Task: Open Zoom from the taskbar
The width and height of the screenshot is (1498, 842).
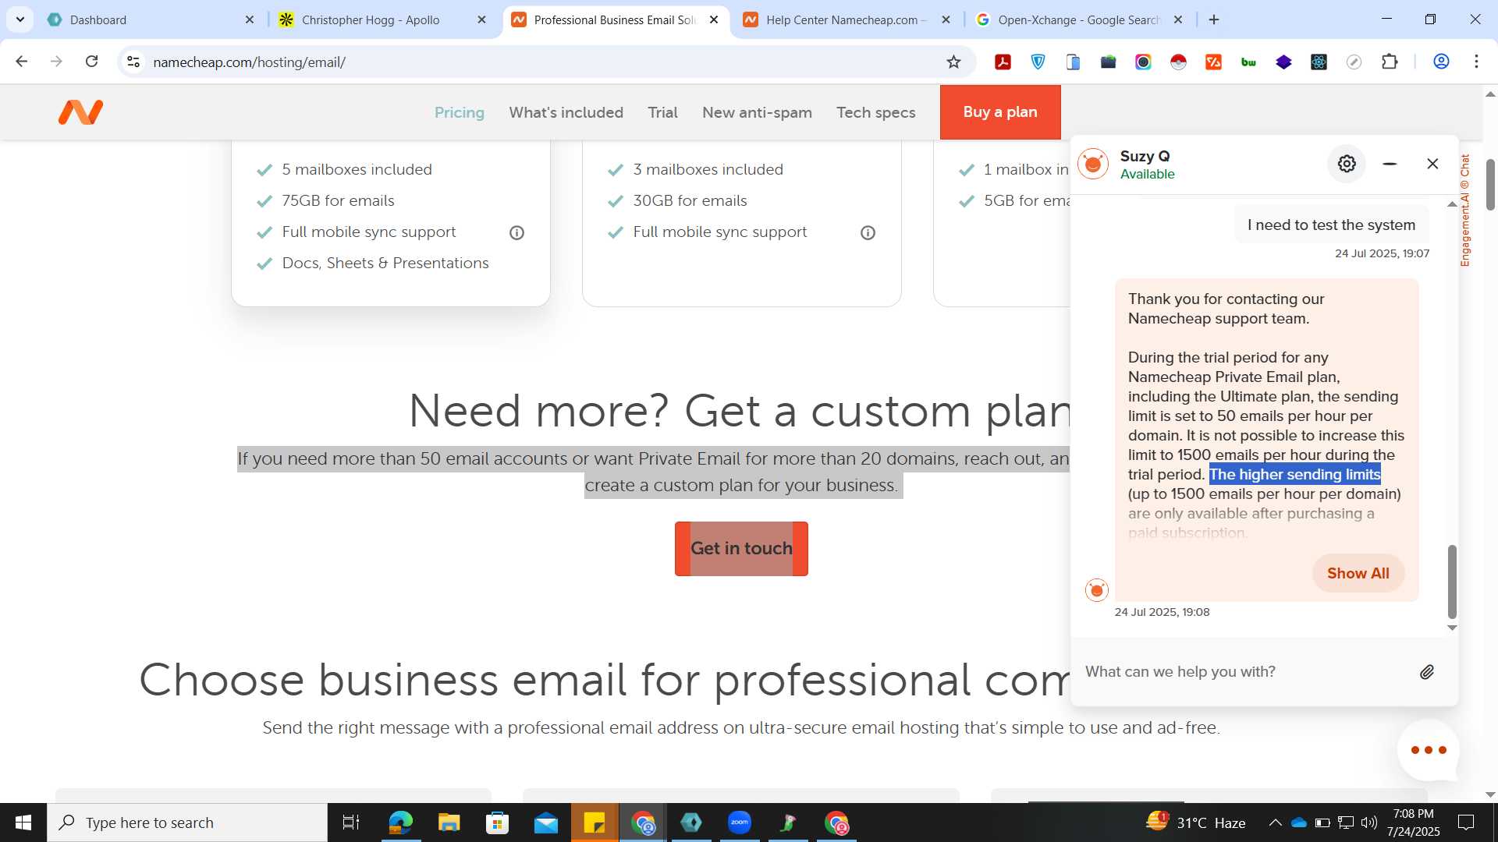Action: tap(740, 823)
